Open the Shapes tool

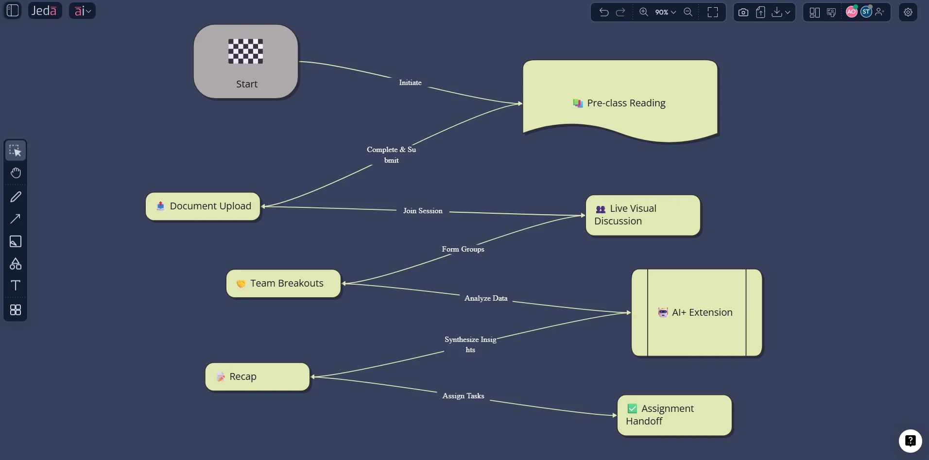[16, 264]
